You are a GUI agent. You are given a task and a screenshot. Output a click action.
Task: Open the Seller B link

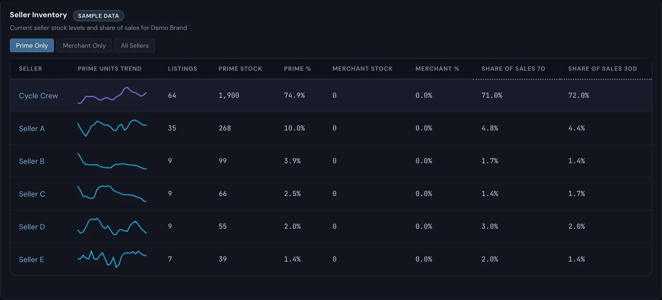pyautogui.click(x=32, y=161)
